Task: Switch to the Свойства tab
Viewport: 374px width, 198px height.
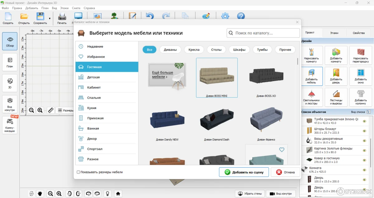Action: tap(359, 33)
